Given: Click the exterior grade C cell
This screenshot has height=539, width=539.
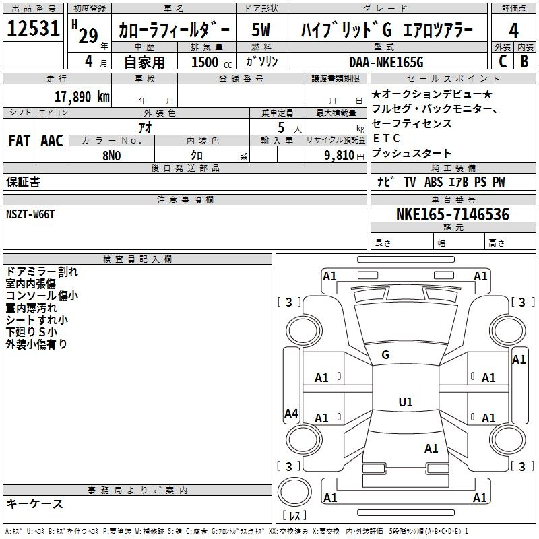Looking at the screenshot, I should [x=502, y=61].
